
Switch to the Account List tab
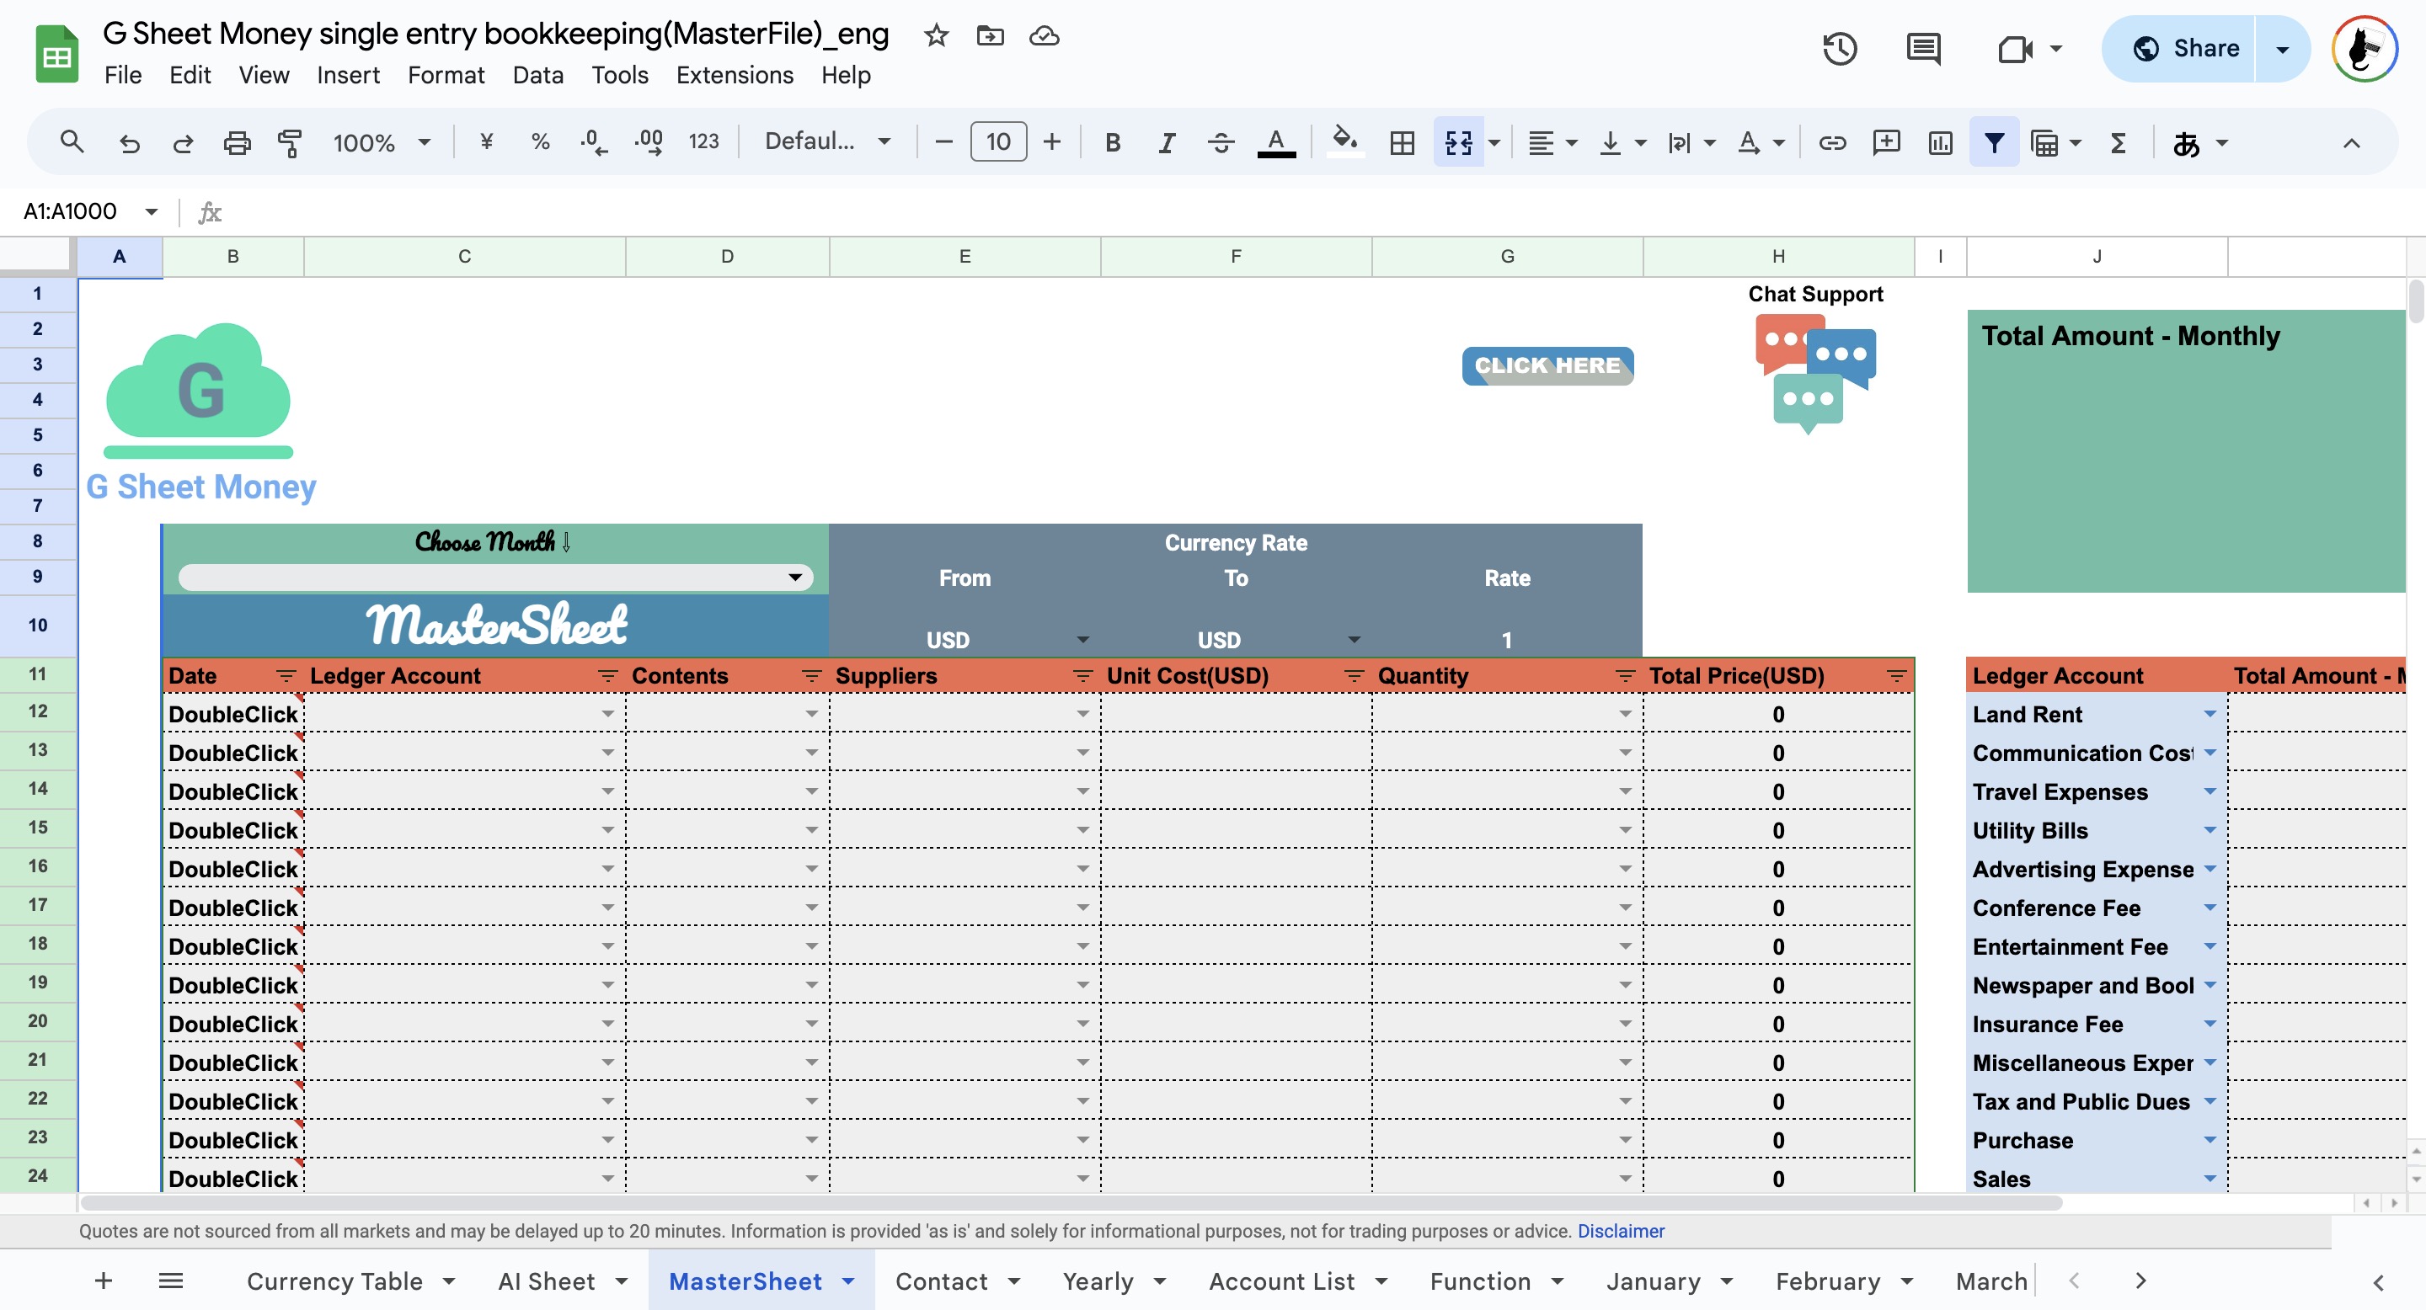pyautogui.click(x=1280, y=1281)
